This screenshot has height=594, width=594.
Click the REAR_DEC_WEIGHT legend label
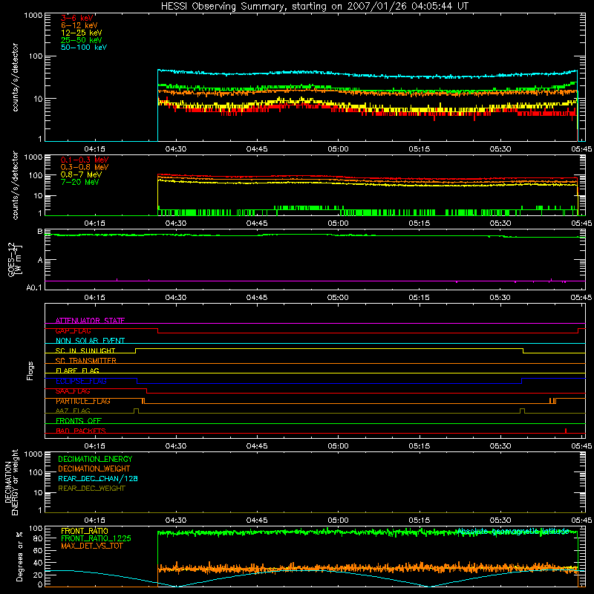91,489
